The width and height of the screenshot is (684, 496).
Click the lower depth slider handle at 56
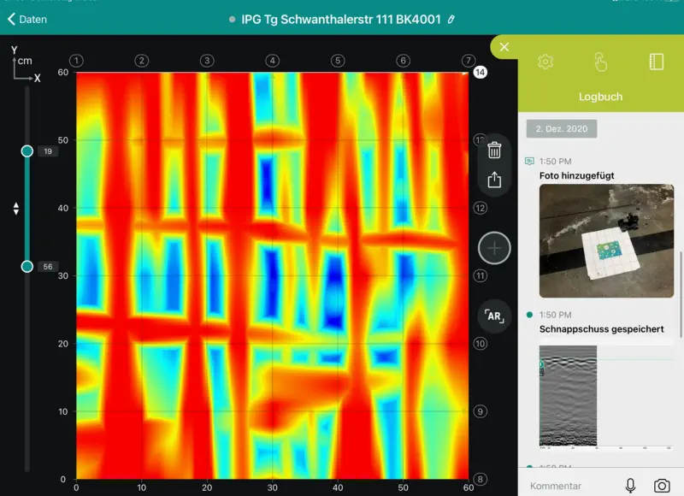(x=27, y=266)
